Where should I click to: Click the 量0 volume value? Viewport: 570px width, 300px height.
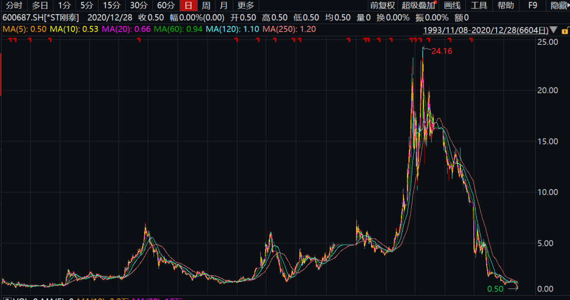pyautogui.click(x=363, y=17)
